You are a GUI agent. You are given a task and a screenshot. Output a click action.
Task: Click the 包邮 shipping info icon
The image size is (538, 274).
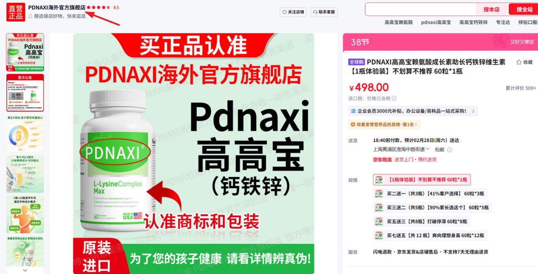tap(450, 150)
